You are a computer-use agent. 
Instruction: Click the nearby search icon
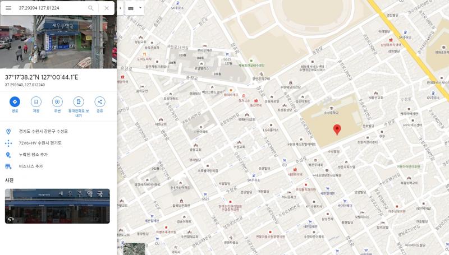(x=57, y=102)
